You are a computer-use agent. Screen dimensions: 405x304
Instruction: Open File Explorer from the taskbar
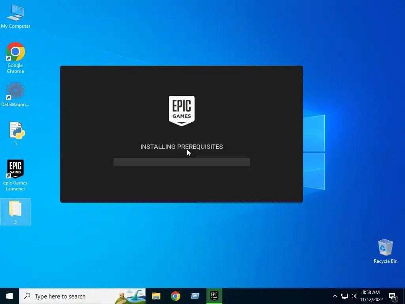pos(156,296)
